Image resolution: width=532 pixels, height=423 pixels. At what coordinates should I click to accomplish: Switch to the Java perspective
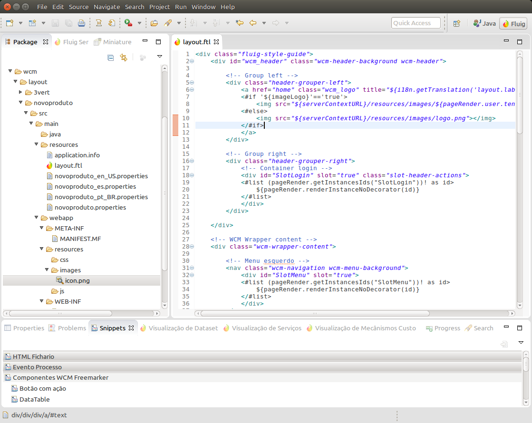484,23
